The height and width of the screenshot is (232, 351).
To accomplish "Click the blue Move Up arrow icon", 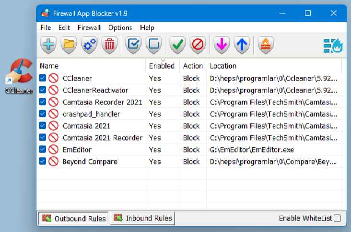I will (242, 45).
